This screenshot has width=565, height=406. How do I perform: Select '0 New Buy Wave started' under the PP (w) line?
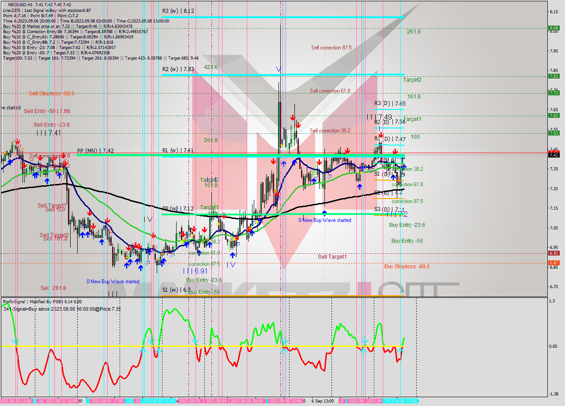(325, 220)
